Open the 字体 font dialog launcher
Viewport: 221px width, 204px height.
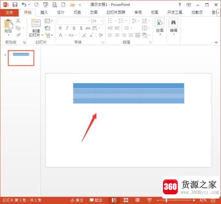tap(103, 42)
